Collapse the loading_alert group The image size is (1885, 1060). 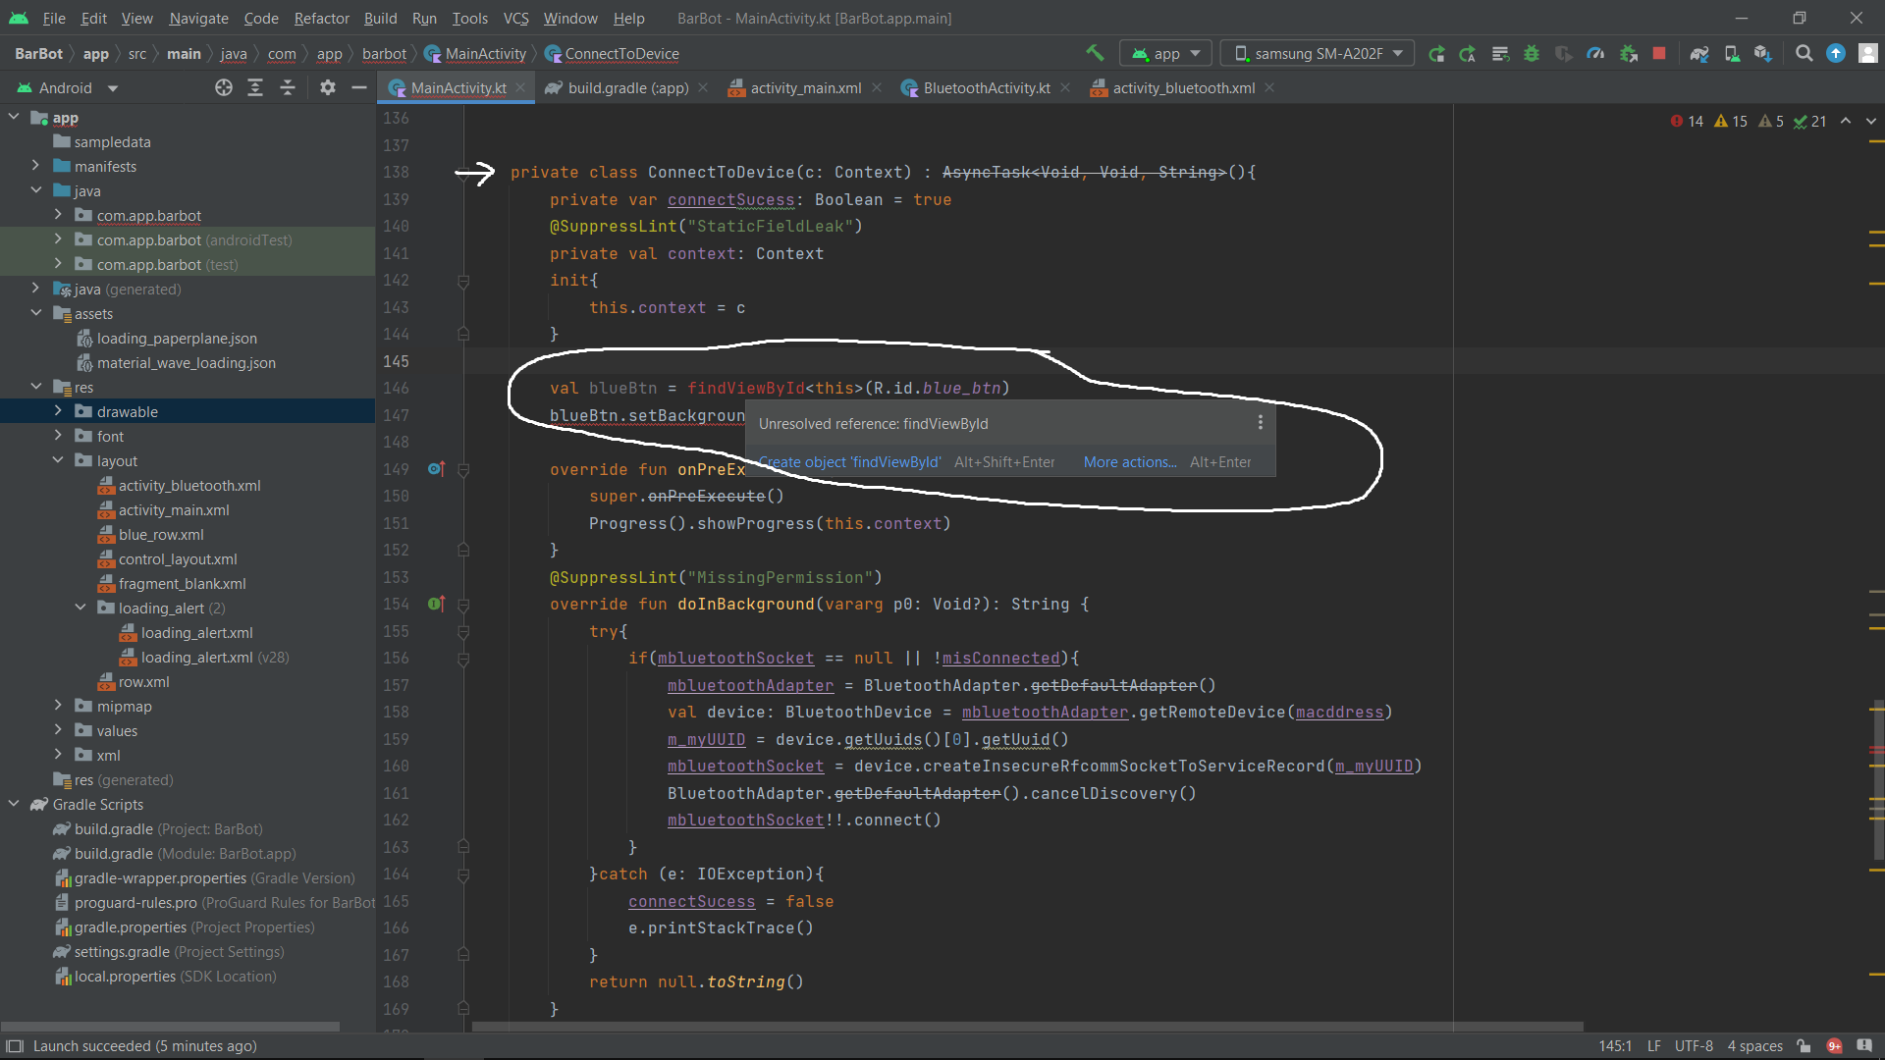click(81, 608)
